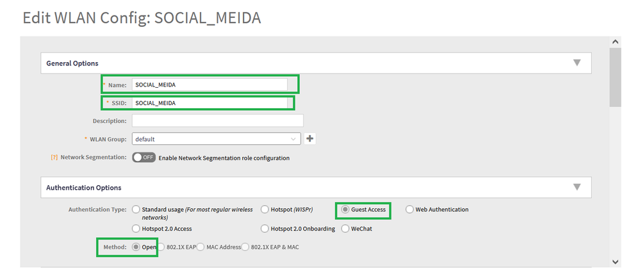Click the scrollbar down arrow
Viewport: 640px width, 271px height.
tap(616, 261)
